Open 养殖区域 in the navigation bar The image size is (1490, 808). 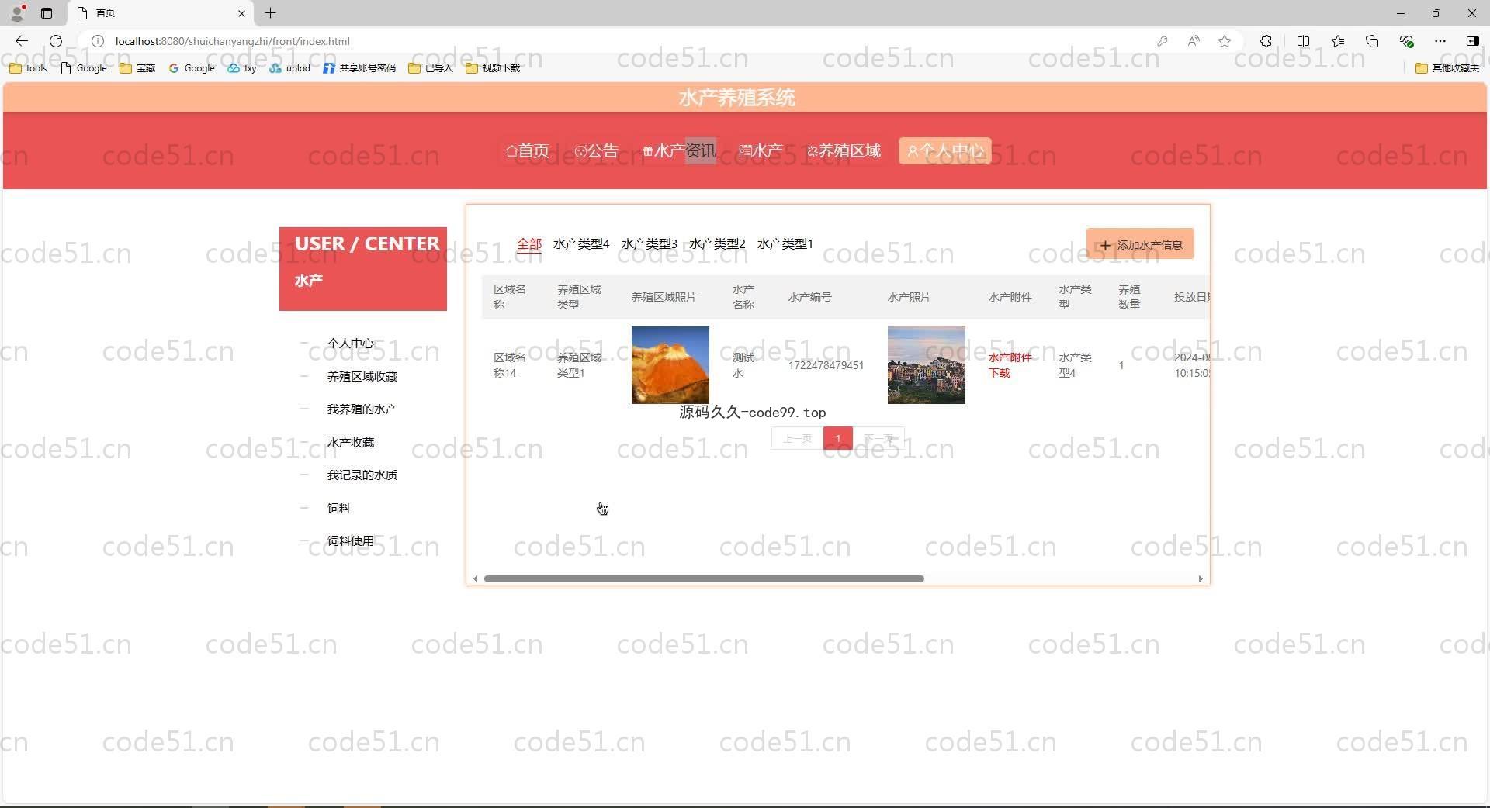point(844,150)
